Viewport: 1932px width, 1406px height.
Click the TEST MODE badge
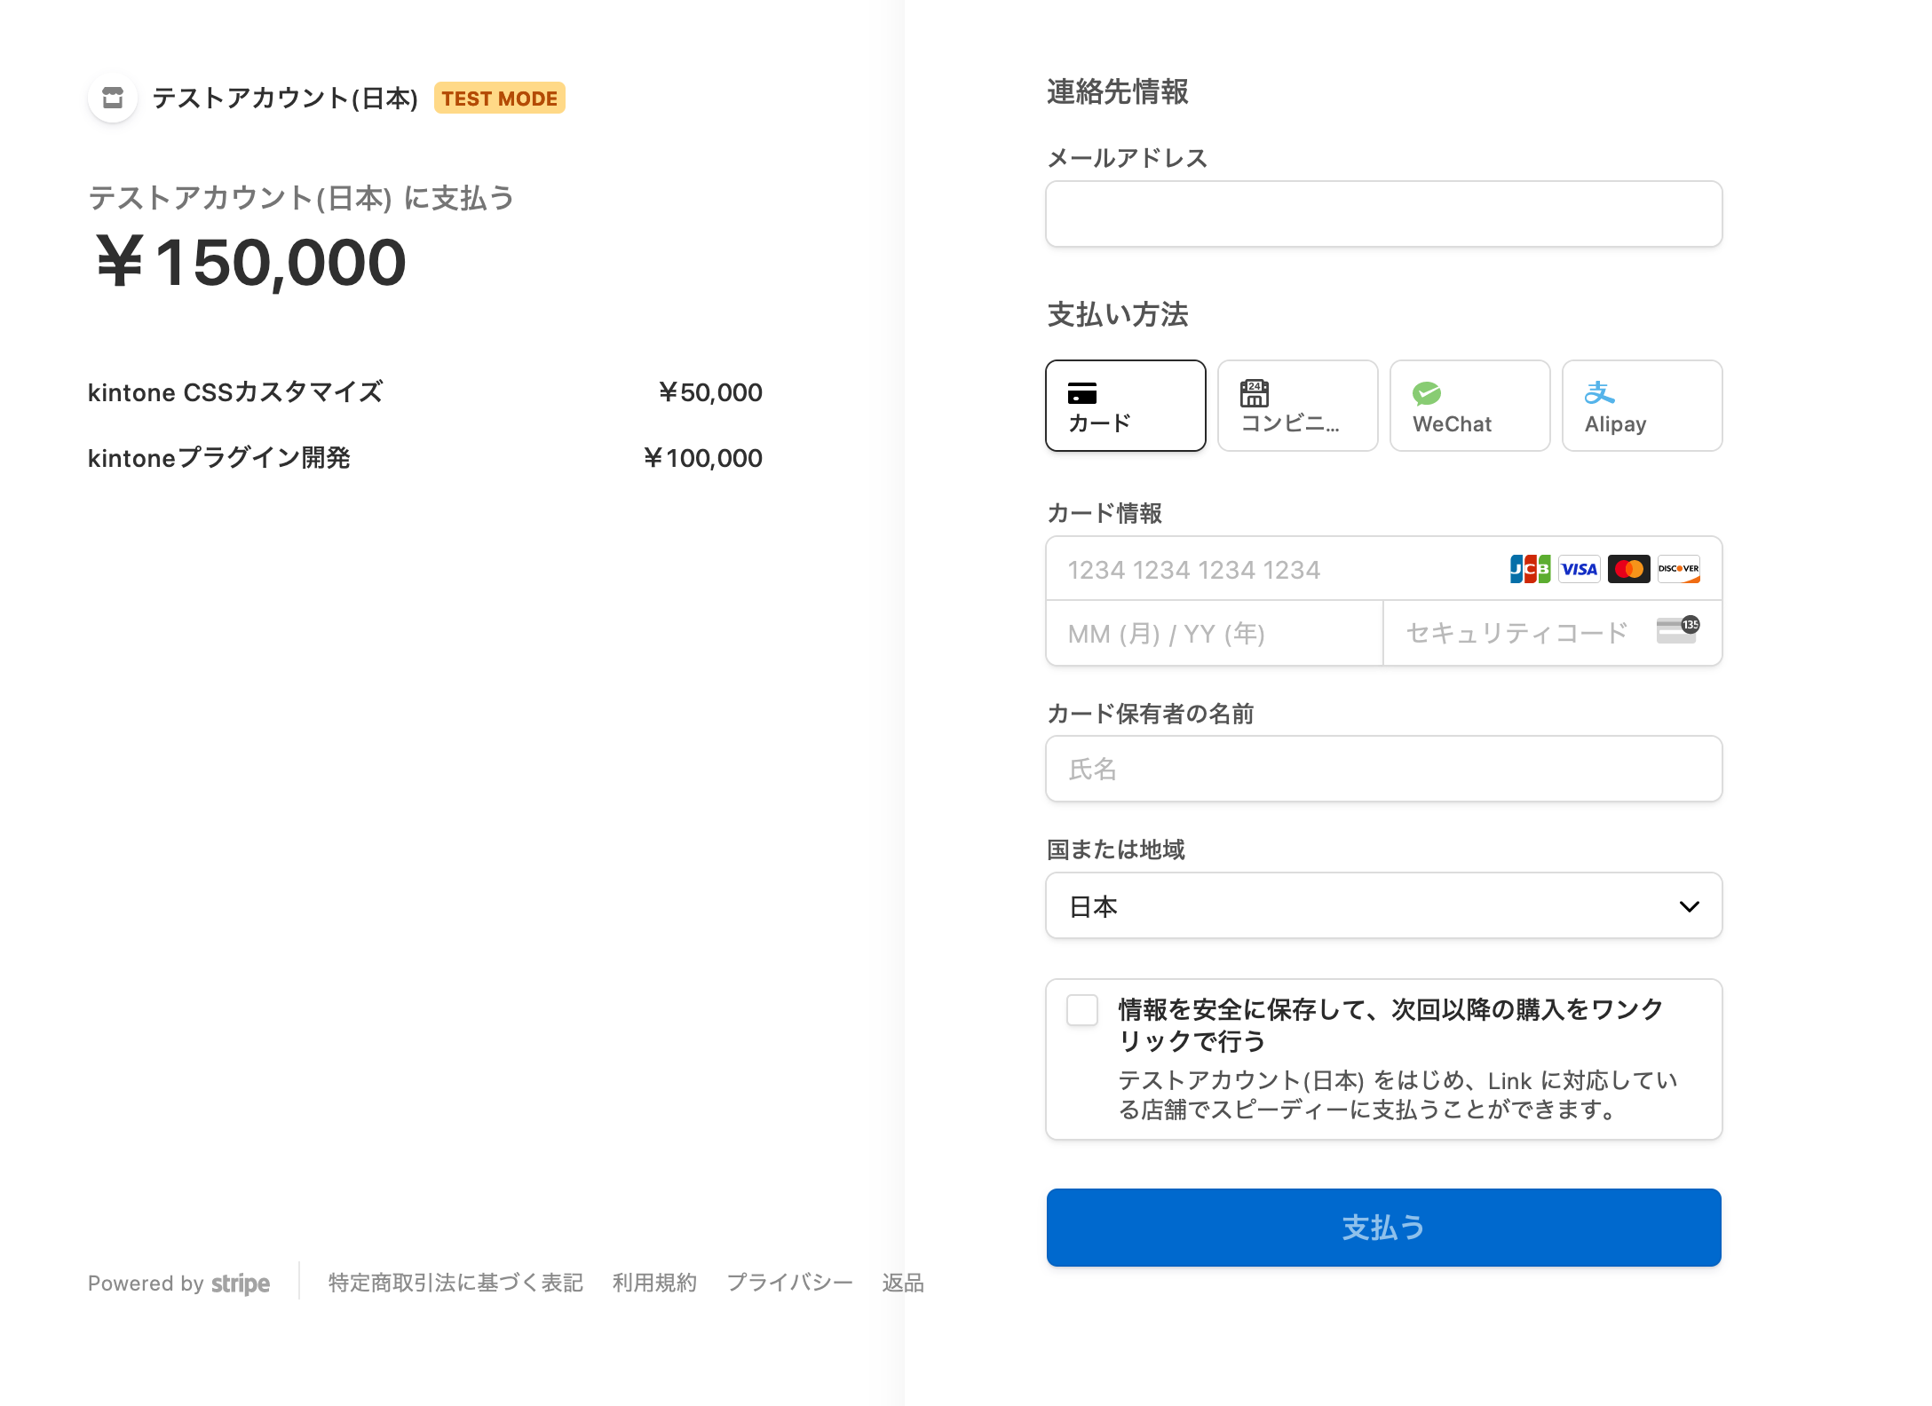tap(499, 98)
